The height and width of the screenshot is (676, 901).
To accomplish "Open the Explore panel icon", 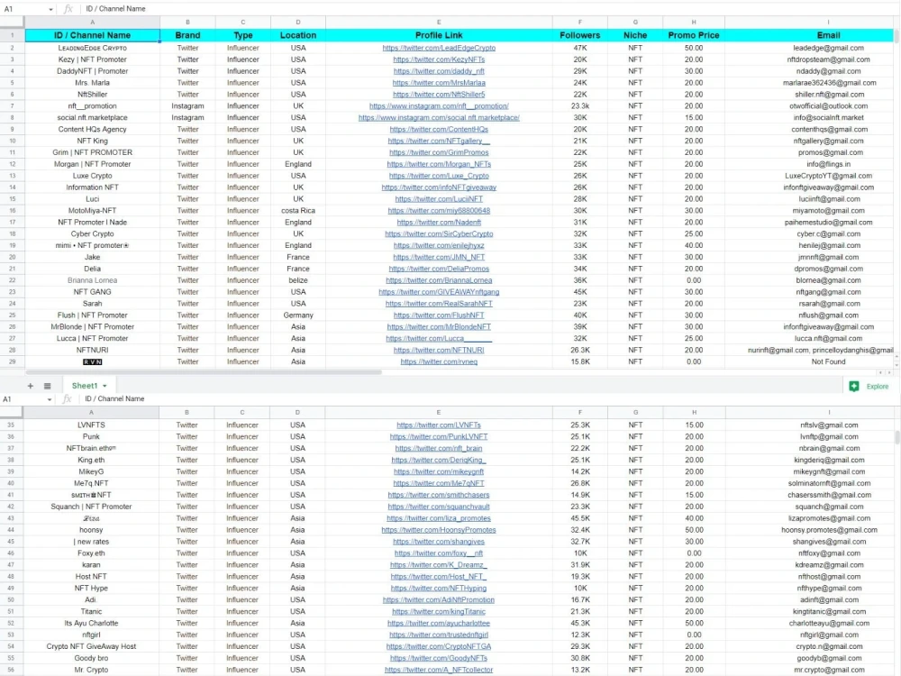I will click(854, 387).
